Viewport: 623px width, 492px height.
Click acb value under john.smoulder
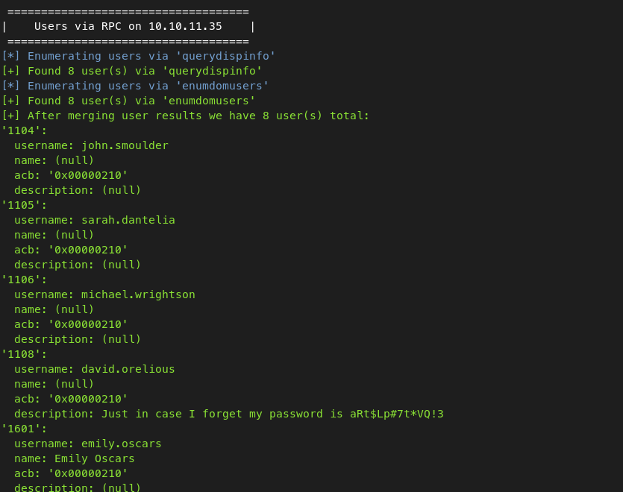88,175
